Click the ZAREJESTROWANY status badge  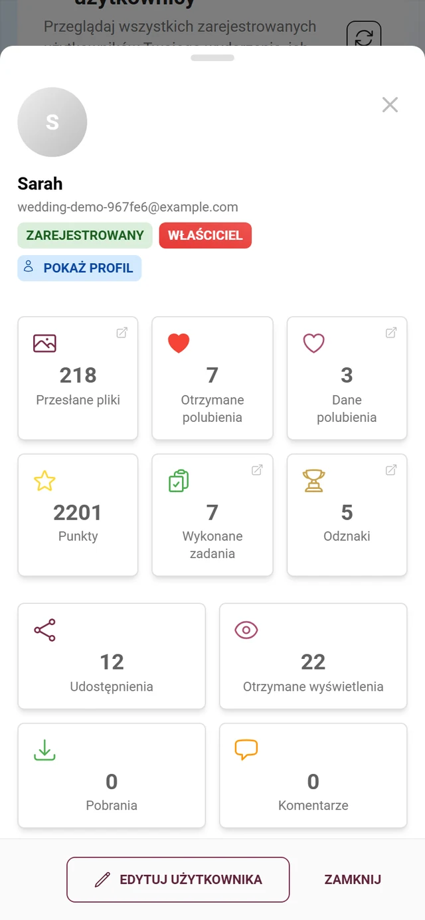coord(85,235)
